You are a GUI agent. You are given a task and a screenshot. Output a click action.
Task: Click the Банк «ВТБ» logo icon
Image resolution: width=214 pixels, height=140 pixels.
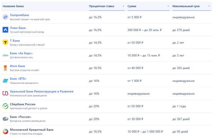tap(5, 81)
